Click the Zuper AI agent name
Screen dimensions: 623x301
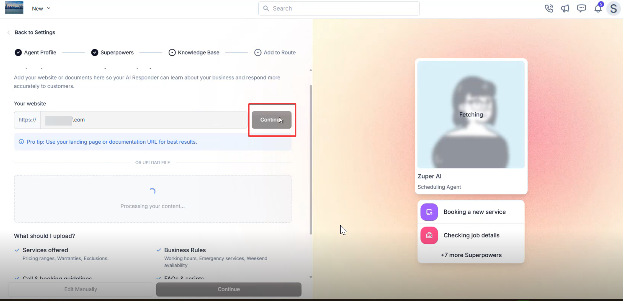point(429,176)
